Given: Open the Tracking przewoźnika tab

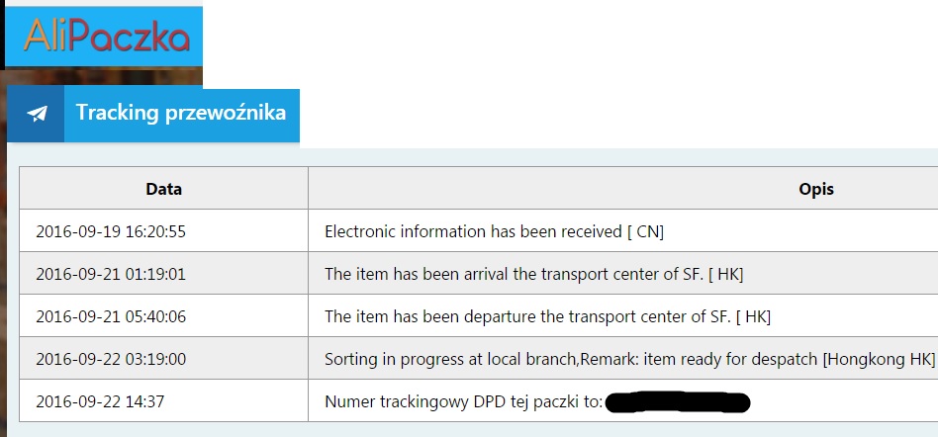Looking at the screenshot, I should [181, 113].
